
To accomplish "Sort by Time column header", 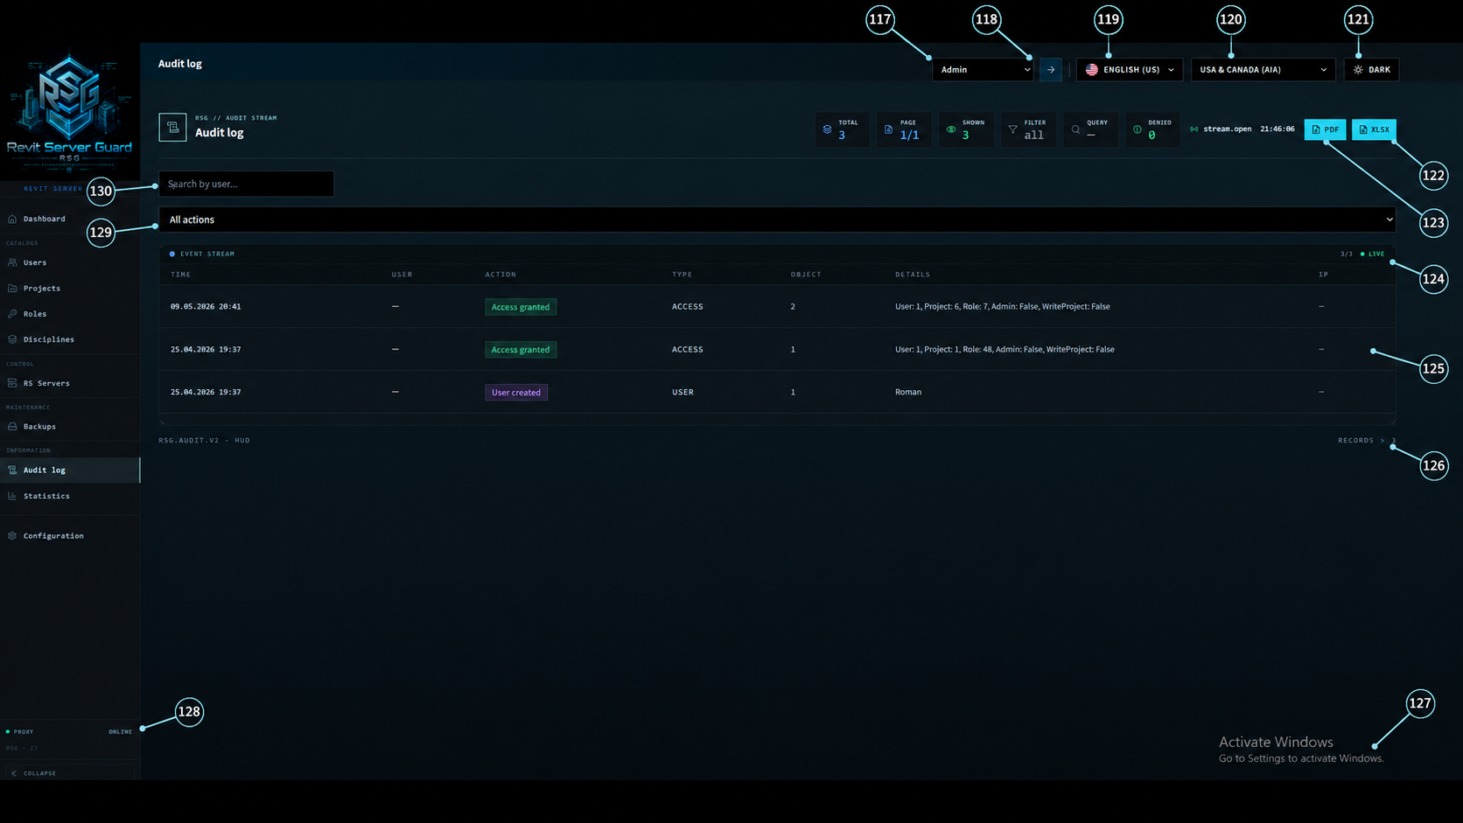I will (180, 275).
